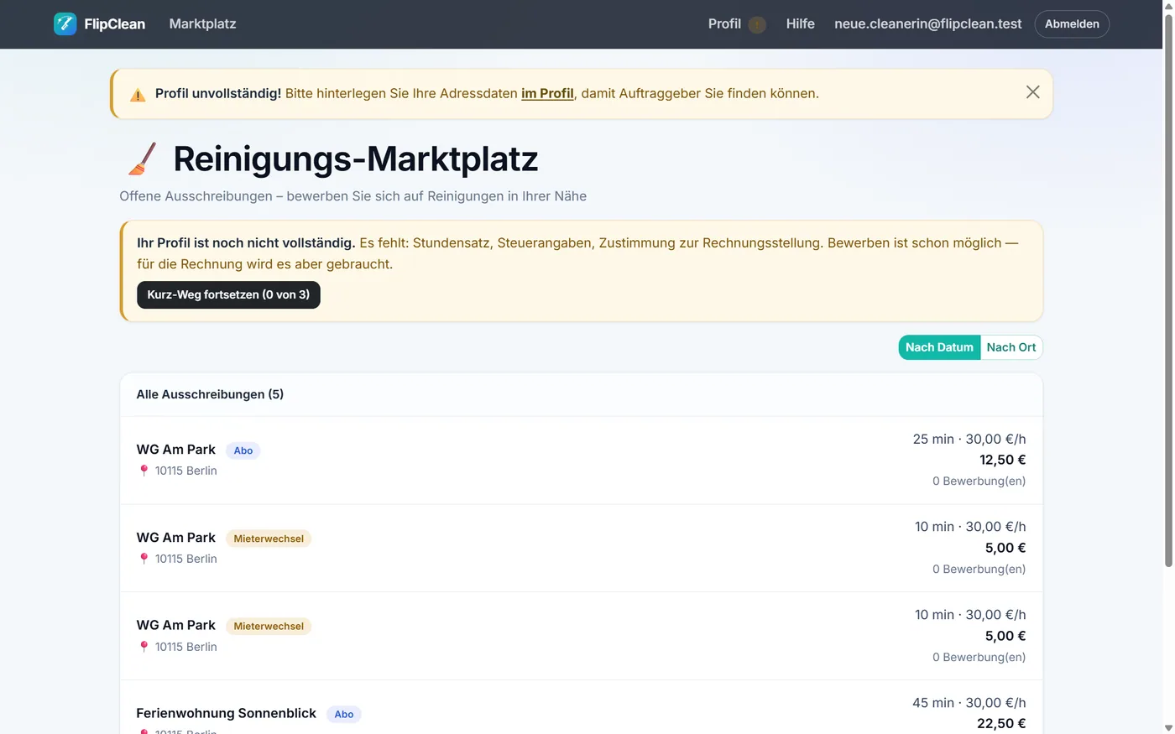Click the 'Alle Ausschreibungen (5)' header
Image resolution: width=1175 pixels, height=734 pixels.
(210, 394)
